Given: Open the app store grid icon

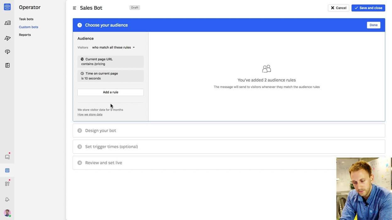Looking at the screenshot, I should point(7,184).
